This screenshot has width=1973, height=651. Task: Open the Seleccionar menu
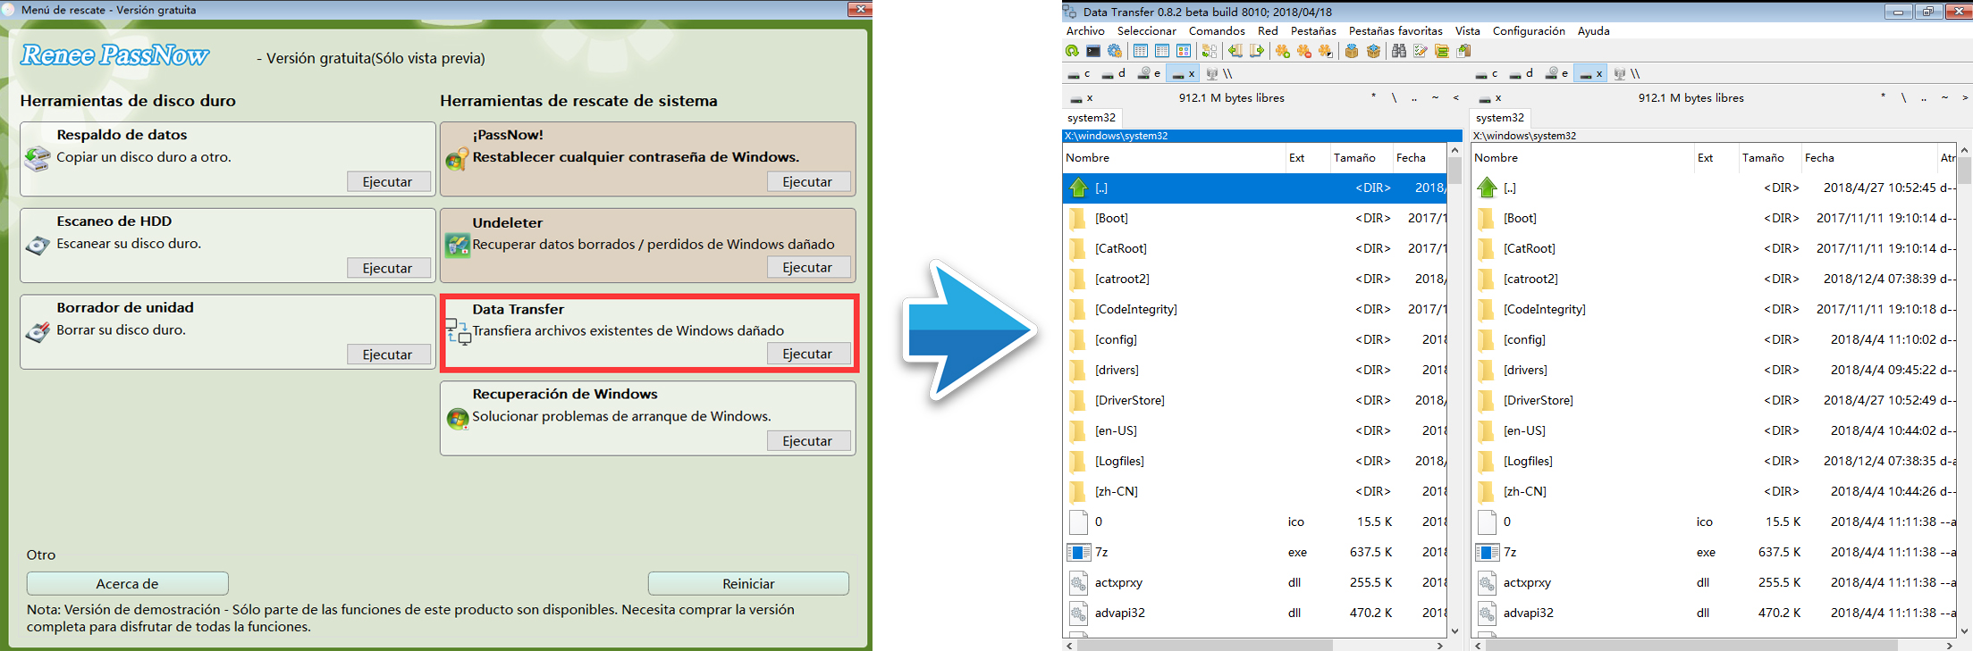click(x=1147, y=30)
